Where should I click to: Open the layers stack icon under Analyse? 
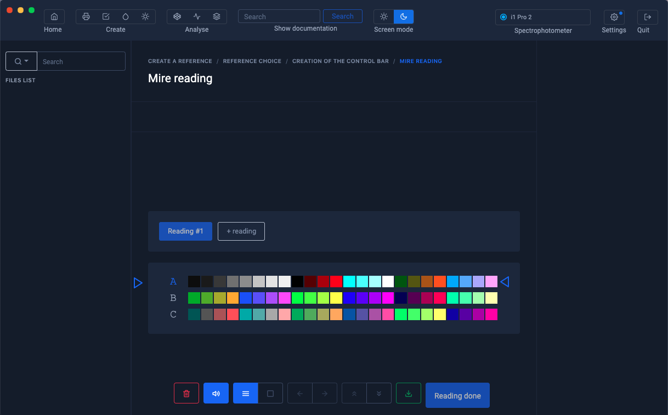217,17
